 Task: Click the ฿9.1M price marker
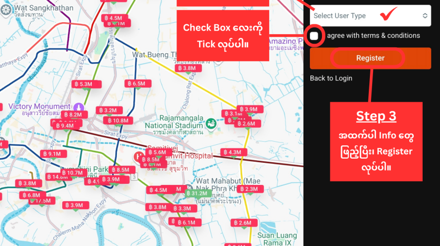(53, 154)
